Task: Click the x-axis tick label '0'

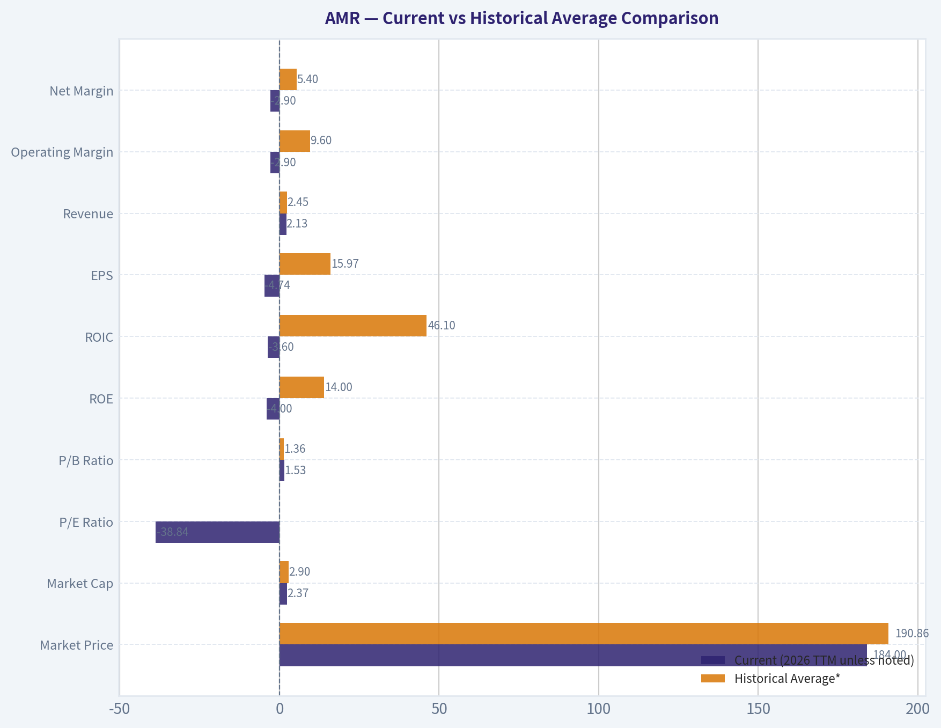Action: [x=280, y=709]
